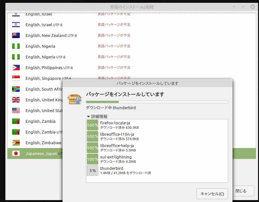Viewport: 259px width, 202px height.
Task: Click the Zambia flag icon
Action: tap(16, 121)
